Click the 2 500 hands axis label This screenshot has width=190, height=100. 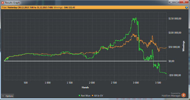(x=114, y=83)
